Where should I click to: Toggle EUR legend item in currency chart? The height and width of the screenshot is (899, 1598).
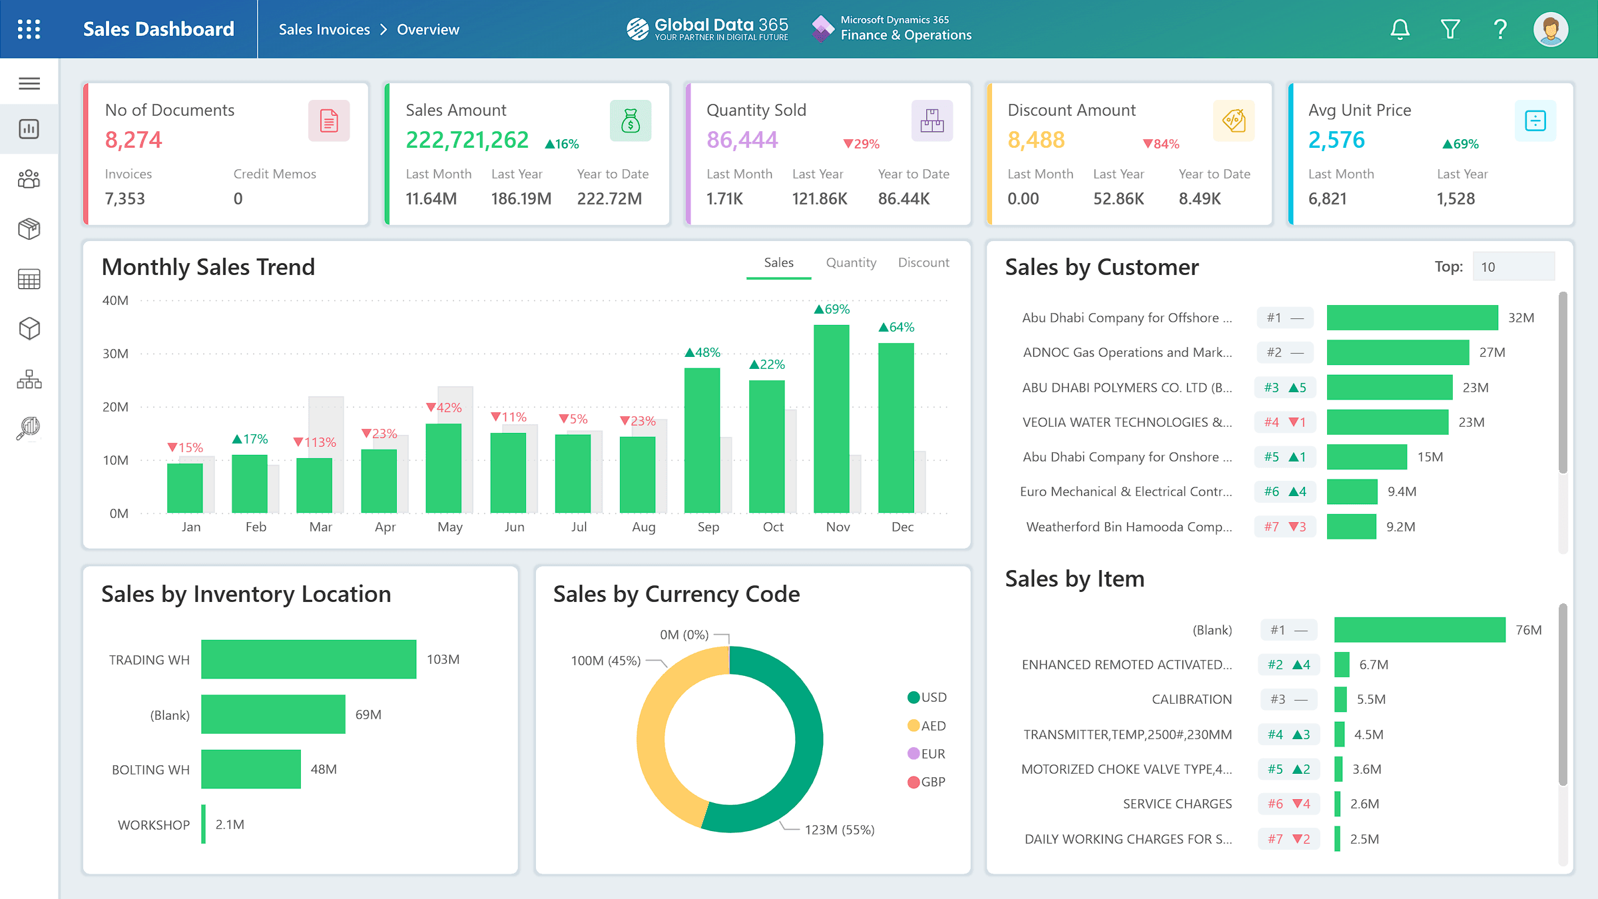[926, 754]
